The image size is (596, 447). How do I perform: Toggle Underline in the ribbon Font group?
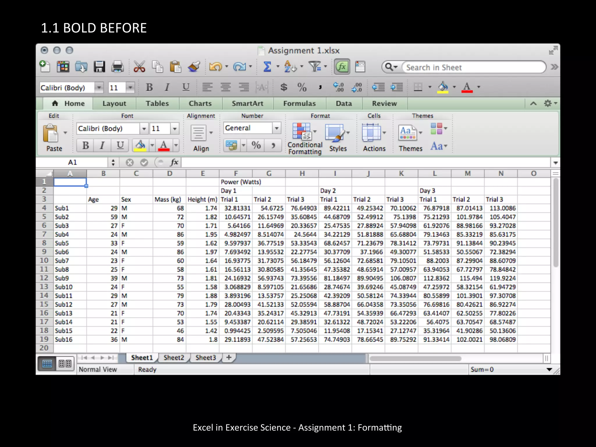(120, 145)
